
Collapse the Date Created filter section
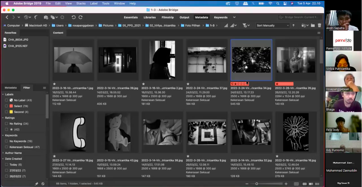pyautogui.click(x=3, y=158)
